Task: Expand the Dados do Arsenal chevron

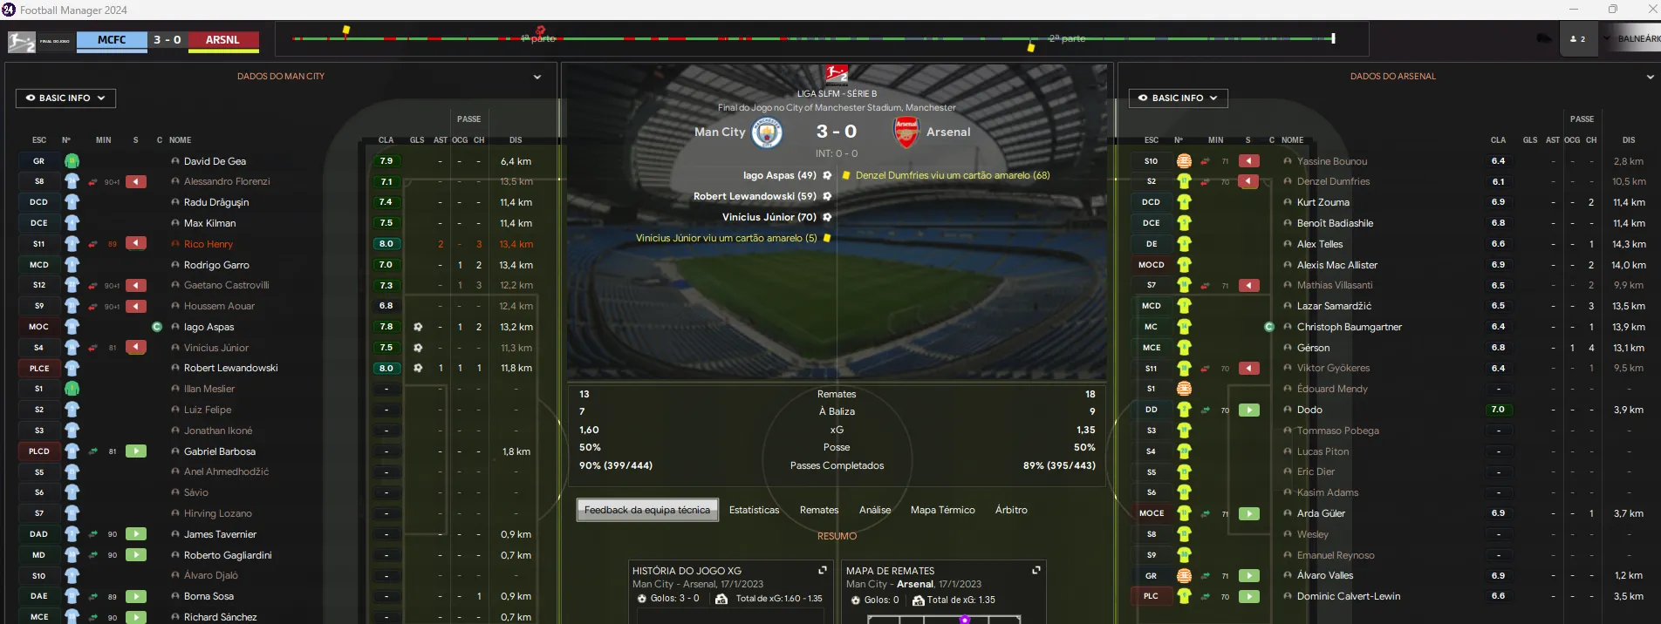Action: click(1650, 77)
